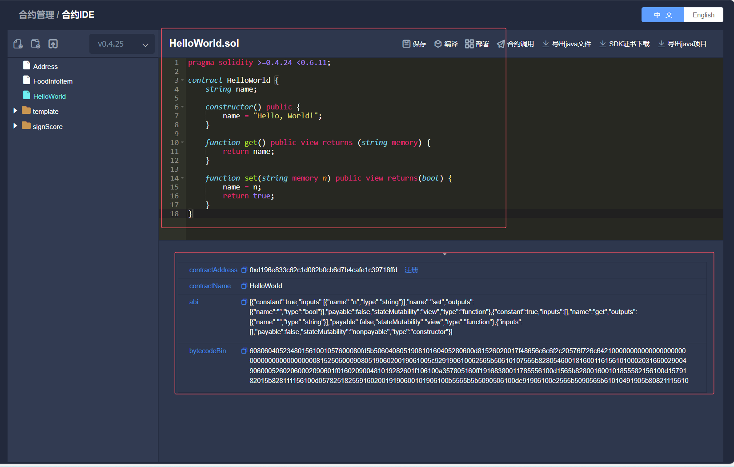Select the signScore folder

coord(48,126)
